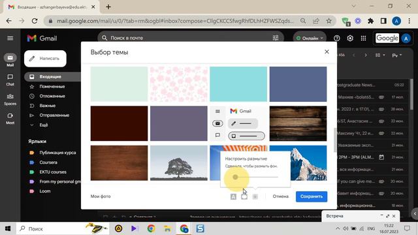Click the Написать compose button
The width and height of the screenshot is (418, 235).
[x=45, y=59]
